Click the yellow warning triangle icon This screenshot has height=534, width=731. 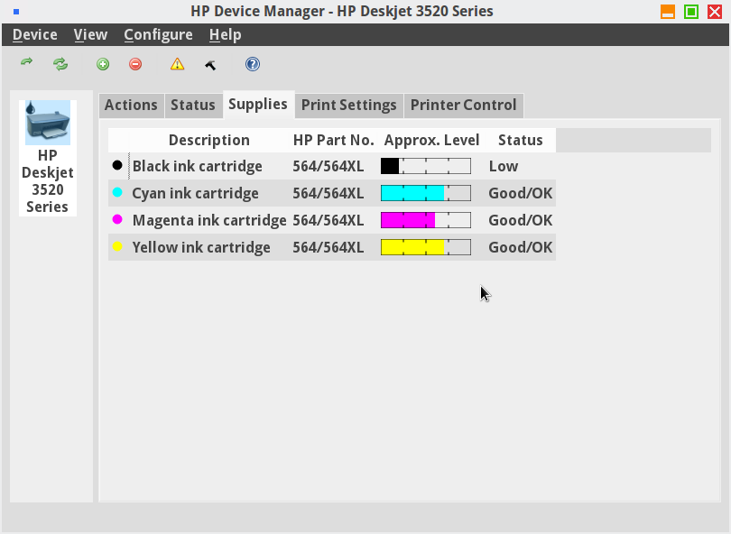pyautogui.click(x=178, y=64)
